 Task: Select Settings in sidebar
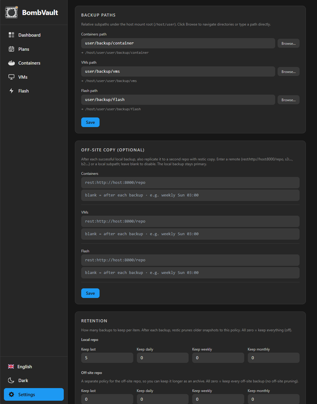coord(34,394)
